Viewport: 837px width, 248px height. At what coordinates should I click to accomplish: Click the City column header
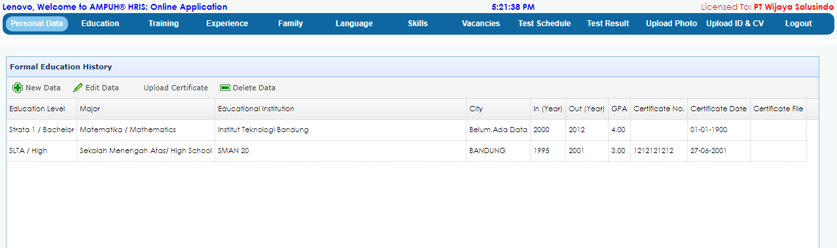coord(499,109)
